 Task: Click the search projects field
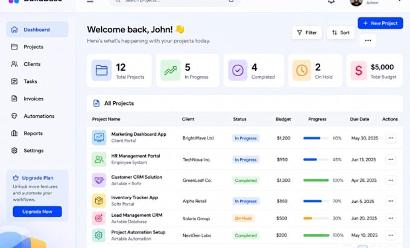[175, 2]
